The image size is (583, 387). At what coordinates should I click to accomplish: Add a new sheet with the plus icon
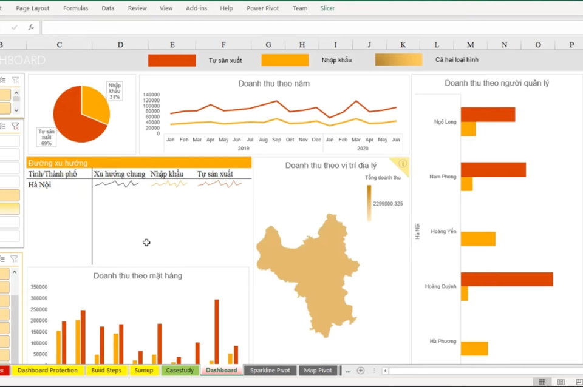pos(361,371)
